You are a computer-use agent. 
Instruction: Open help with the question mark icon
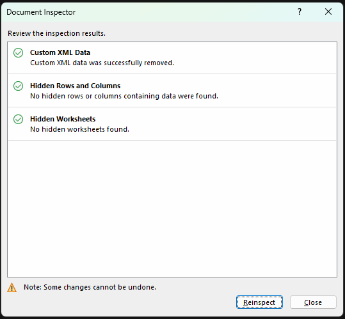tap(300, 12)
